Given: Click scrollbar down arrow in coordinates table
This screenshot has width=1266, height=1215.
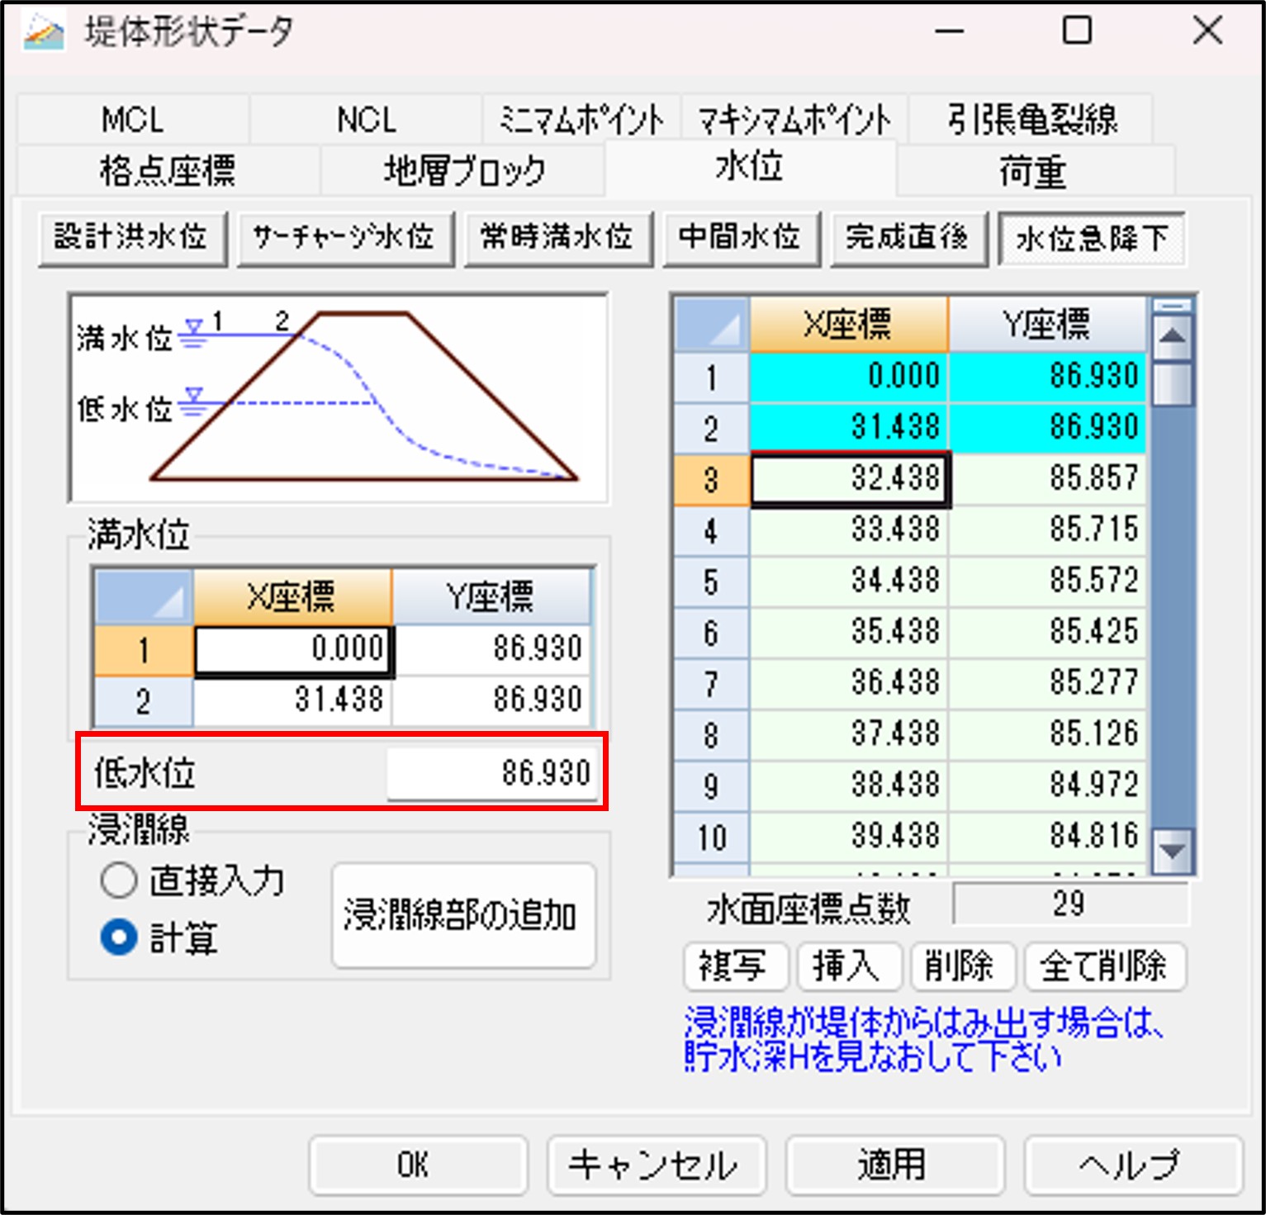Looking at the screenshot, I should (x=1173, y=850).
